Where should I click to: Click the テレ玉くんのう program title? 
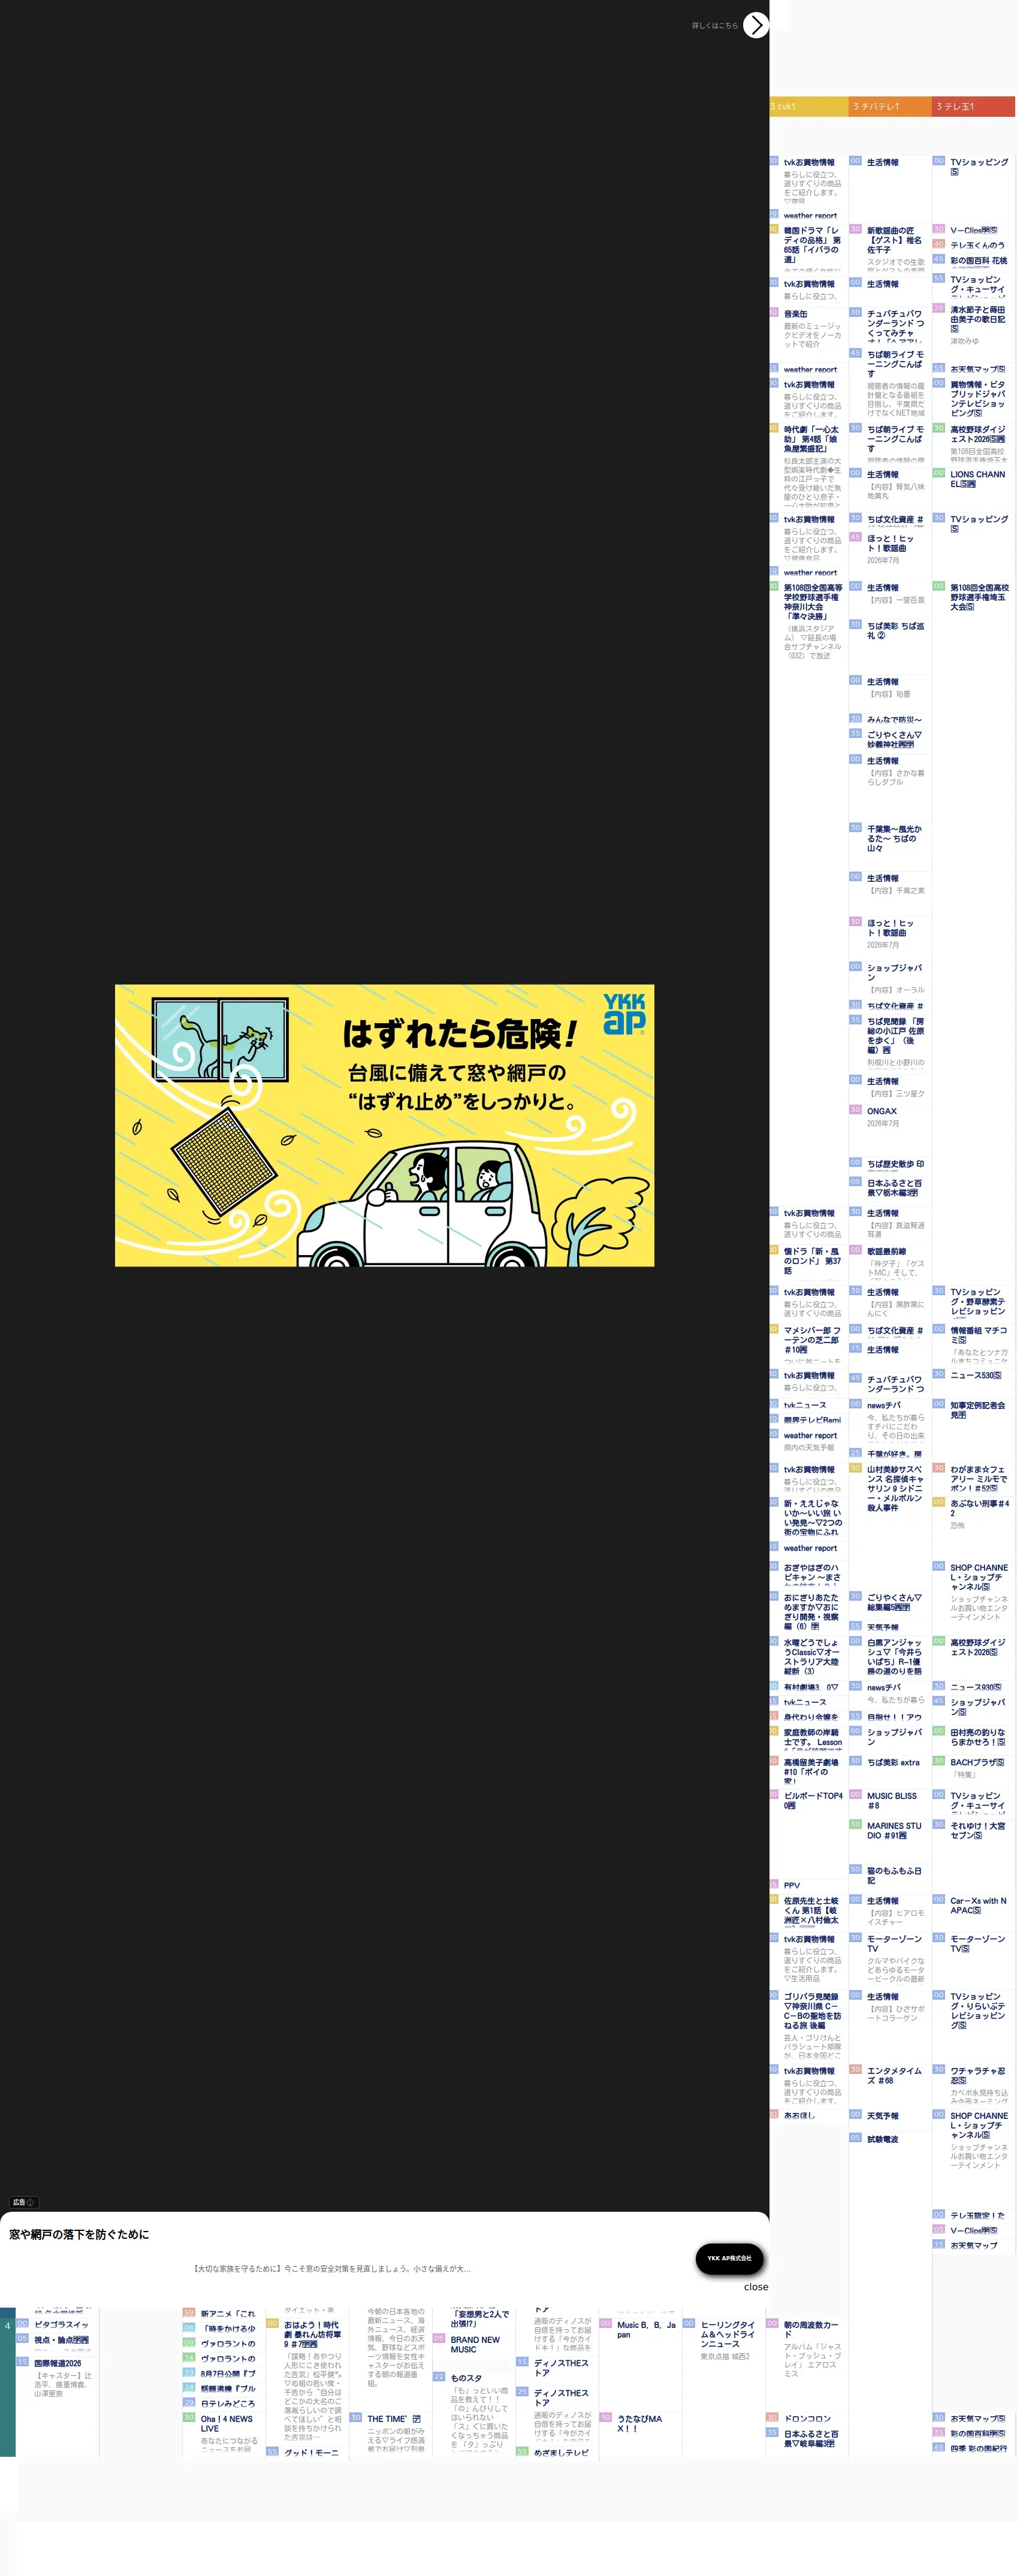pyautogui.click(x=977, y=245)
